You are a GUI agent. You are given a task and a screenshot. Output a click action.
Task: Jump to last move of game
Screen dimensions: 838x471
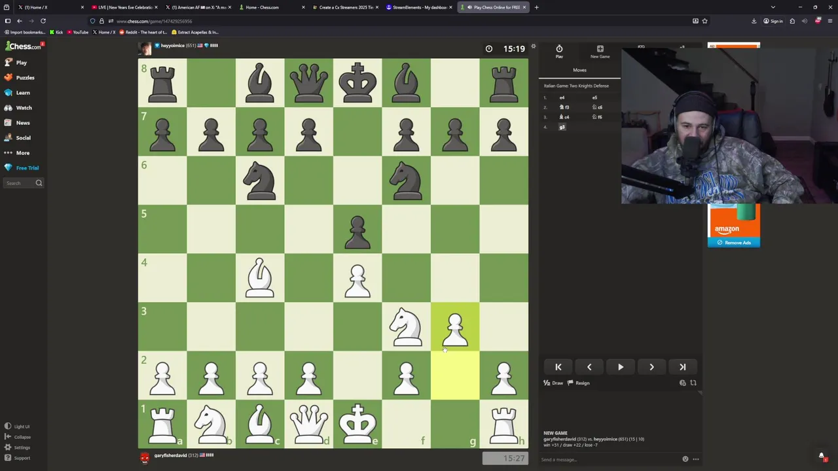click(683, 367)
